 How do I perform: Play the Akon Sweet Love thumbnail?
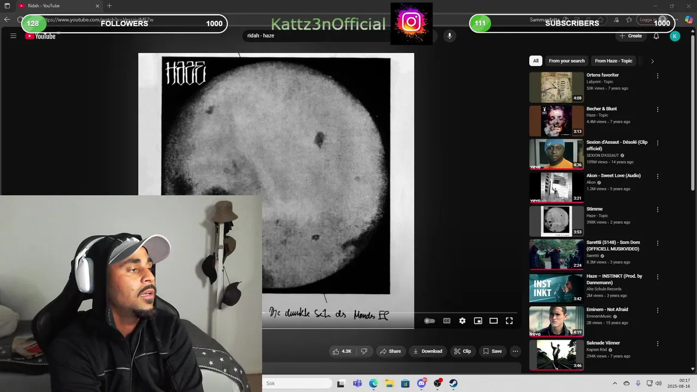[x=556, y=187]
